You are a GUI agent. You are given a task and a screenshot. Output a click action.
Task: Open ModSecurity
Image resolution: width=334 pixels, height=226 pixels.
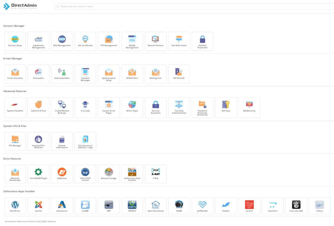coord(249,107)
